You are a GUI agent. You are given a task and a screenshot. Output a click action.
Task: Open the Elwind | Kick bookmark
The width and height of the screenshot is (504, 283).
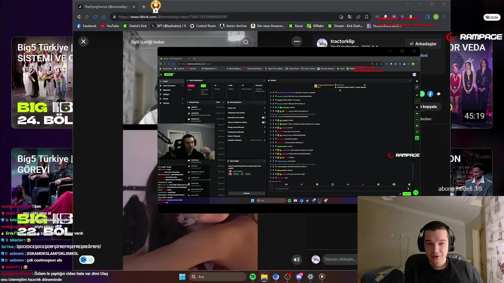(x=135, y=26)
